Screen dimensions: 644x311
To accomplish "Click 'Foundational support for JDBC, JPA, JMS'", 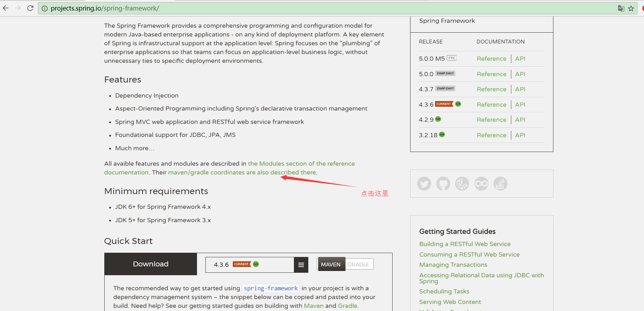I will coord(175,135).
